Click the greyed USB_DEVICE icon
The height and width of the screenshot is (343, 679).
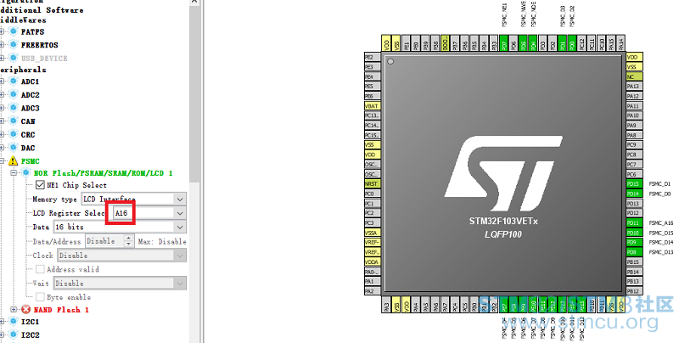[x=14, y=58]
